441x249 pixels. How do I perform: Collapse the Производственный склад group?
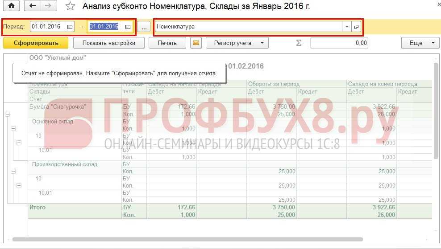[13, 171]
